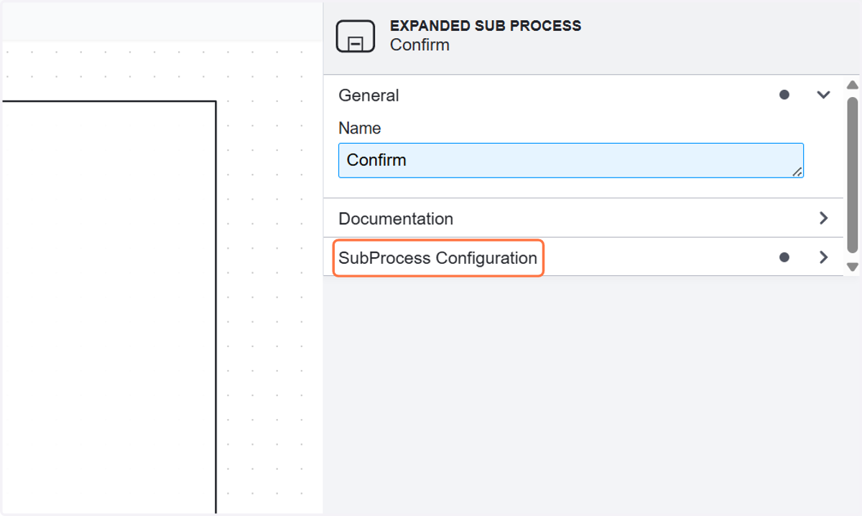
Task: Click the Expanded Sub Process header icon
Action: pos(356,36)
